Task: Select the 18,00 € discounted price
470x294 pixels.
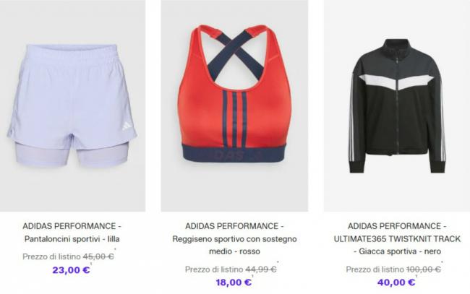Action: 234,282
